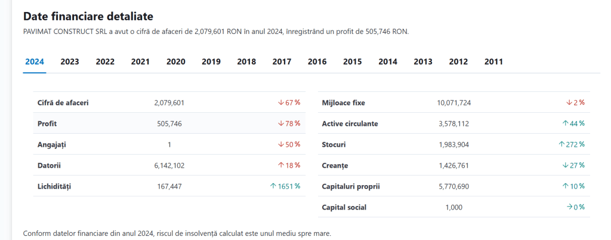The height and width of the screenshot is (240, 611).
Task: Select the 2017 tab
Action: tap(282, 61)
